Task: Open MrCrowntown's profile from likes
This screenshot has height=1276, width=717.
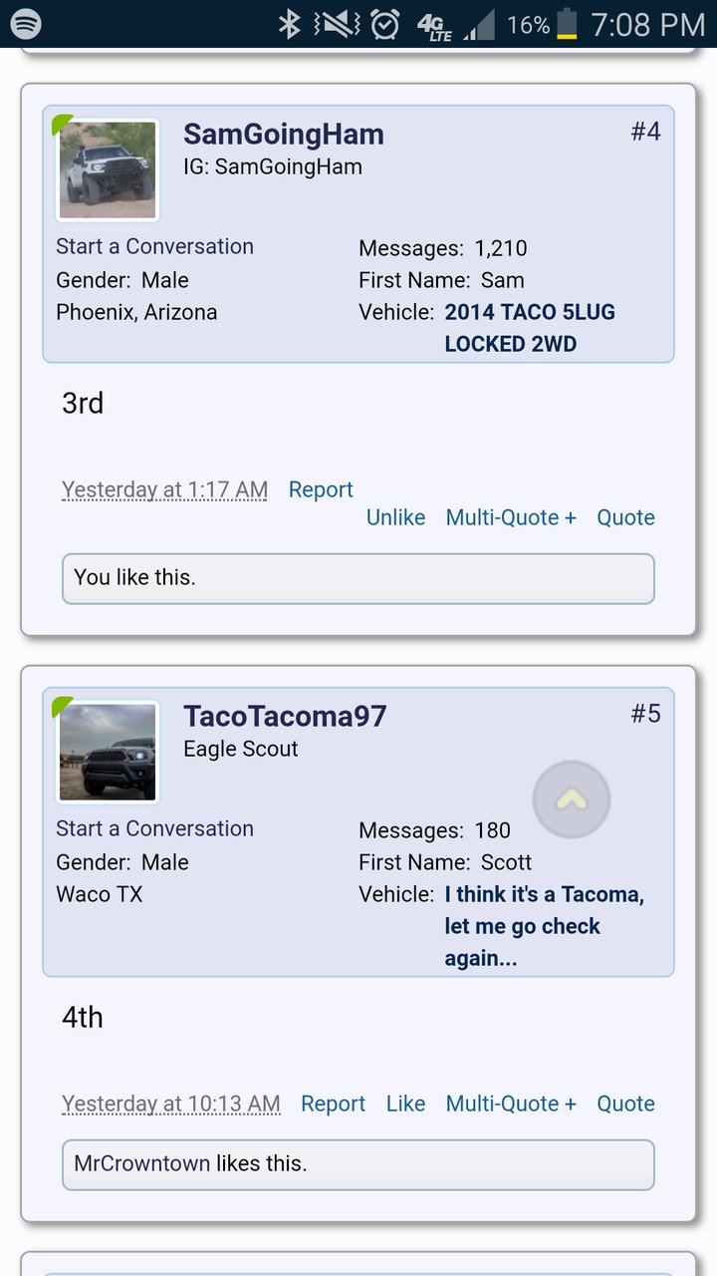Action: click(142, 1163)
